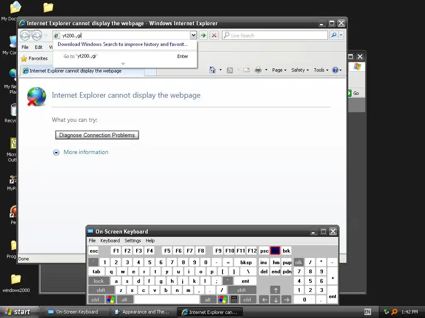Open the Tools dropdown menu
425x318 pixels.
[321, 70]
